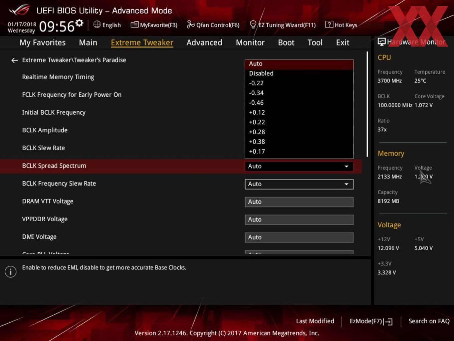This screenshot has width=454, height=341.
Task: Choose the +0.28 option
Action: [299, 132]
